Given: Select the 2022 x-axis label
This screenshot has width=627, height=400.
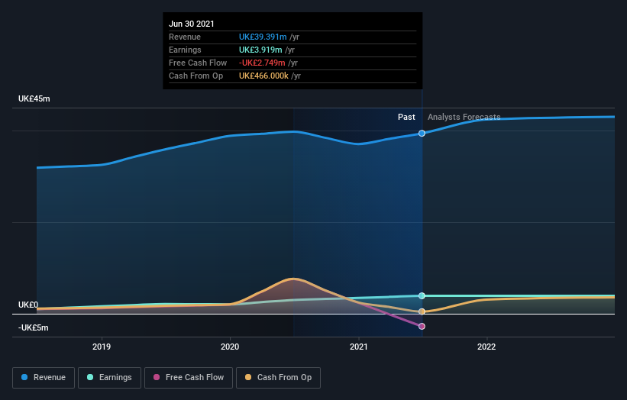Looking at the screenshot, I should coord(486,347).
